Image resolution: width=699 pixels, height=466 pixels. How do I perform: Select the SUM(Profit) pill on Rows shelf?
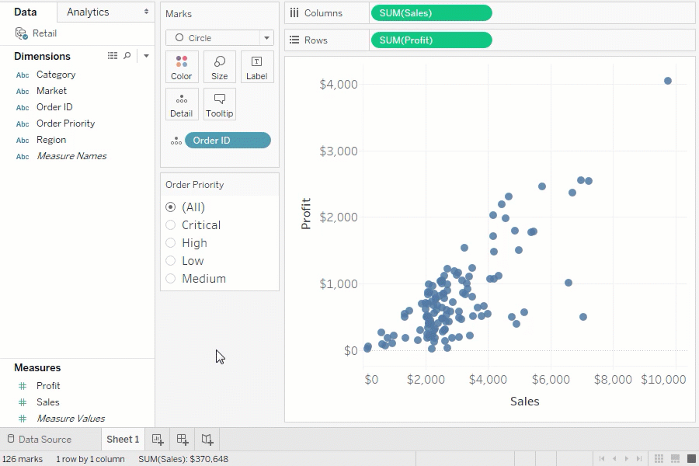(x=431, y=40)
